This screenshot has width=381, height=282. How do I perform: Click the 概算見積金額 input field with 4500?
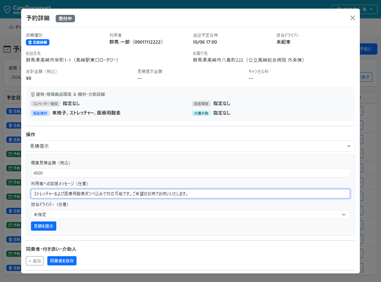[x=190, y=173]
